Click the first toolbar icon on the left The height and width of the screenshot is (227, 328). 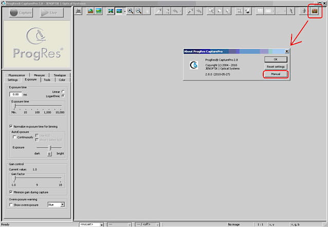(x=79, y=11)
